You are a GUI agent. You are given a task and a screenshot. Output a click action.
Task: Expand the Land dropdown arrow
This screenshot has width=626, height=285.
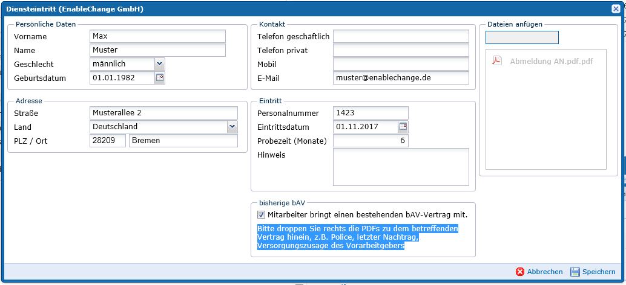pos(232,127)
